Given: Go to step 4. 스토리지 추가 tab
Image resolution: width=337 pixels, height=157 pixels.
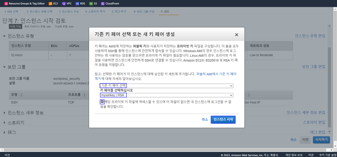Looking at the screenshot, I should 95,12.
